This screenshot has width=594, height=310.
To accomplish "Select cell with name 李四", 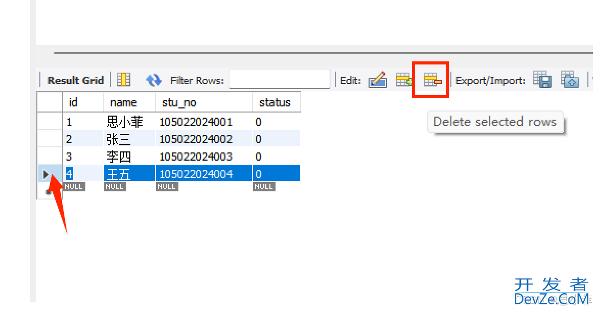I will (129, 157).
